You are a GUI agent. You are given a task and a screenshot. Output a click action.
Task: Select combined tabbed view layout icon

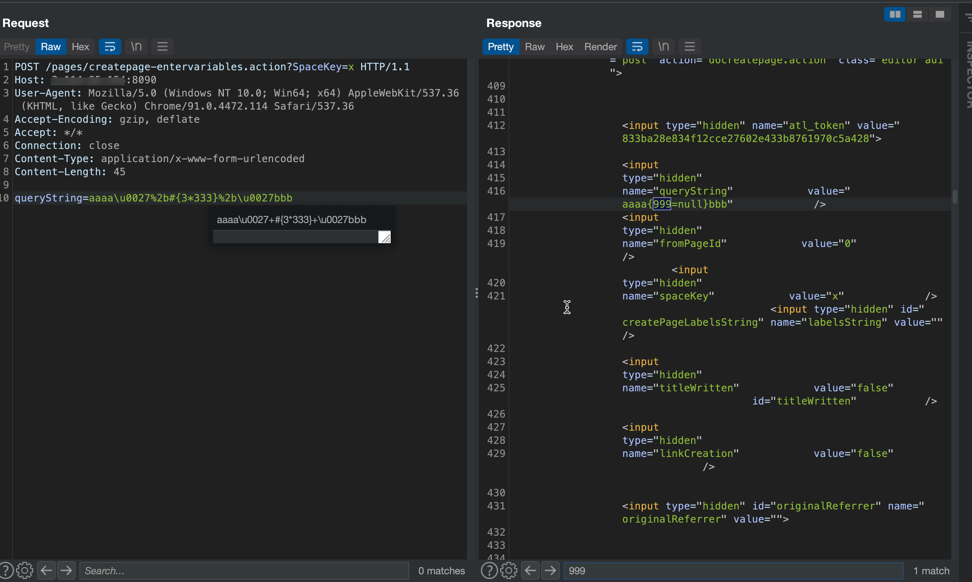pyautogui.click(x=940, y=15)
